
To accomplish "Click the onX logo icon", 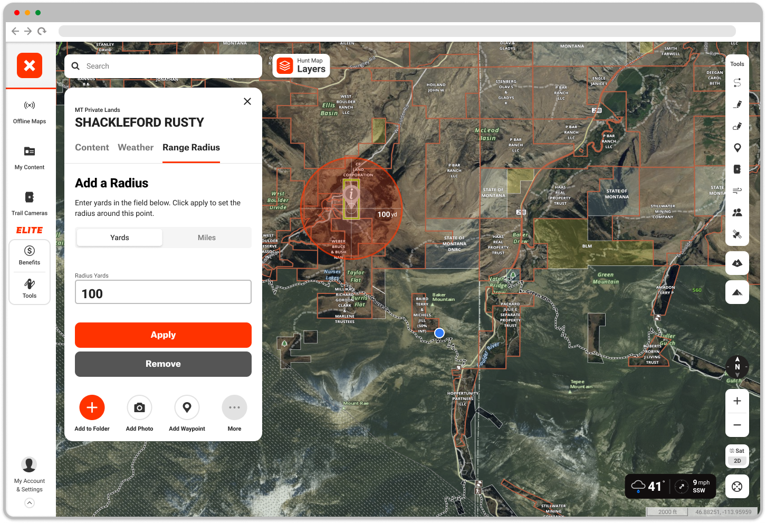I will (x=30, y=65).
